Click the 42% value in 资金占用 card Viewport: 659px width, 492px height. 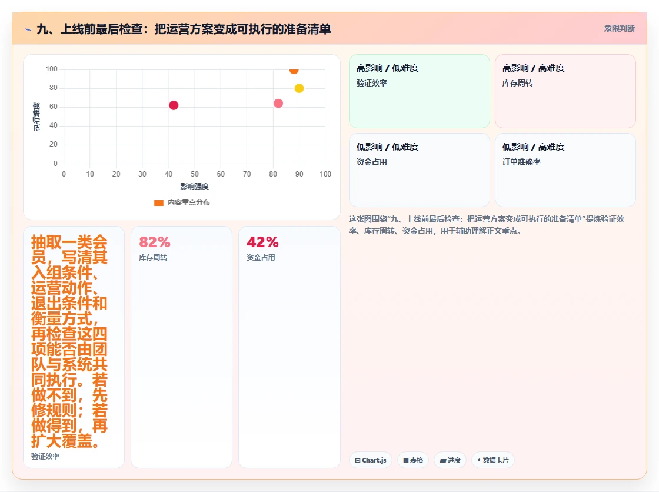(262, 242)
